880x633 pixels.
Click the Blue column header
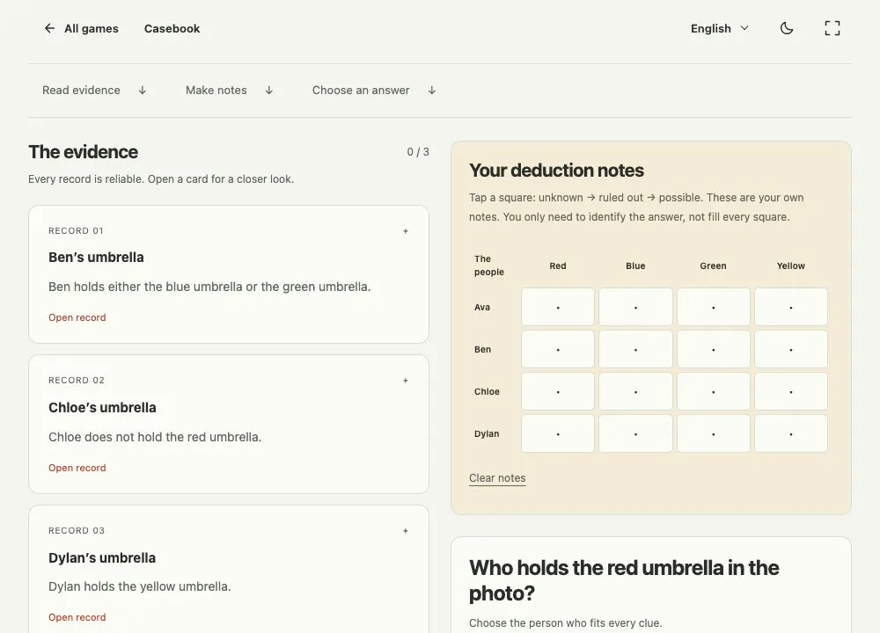pyautogui.click(x=635, y=266)
